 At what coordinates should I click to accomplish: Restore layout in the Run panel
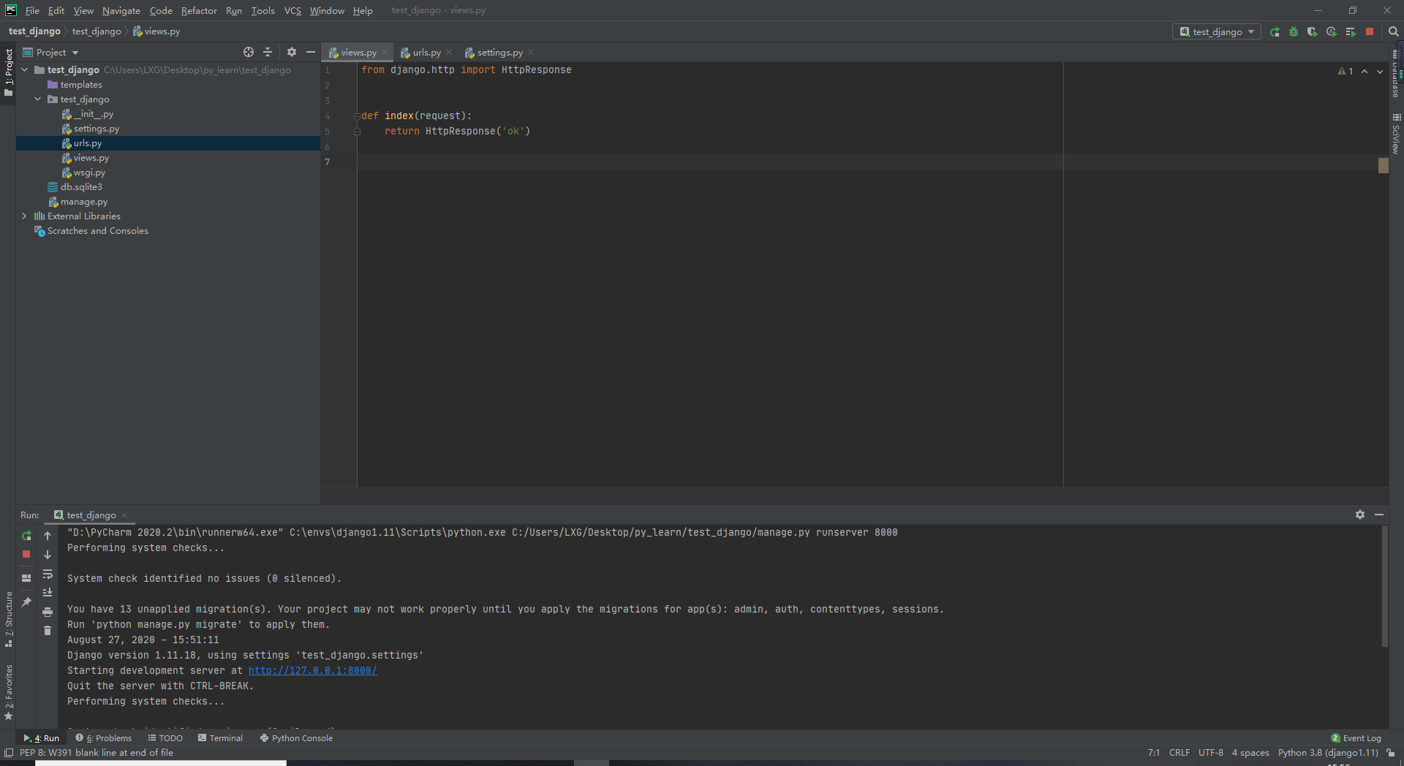click(x=26, y=577)
